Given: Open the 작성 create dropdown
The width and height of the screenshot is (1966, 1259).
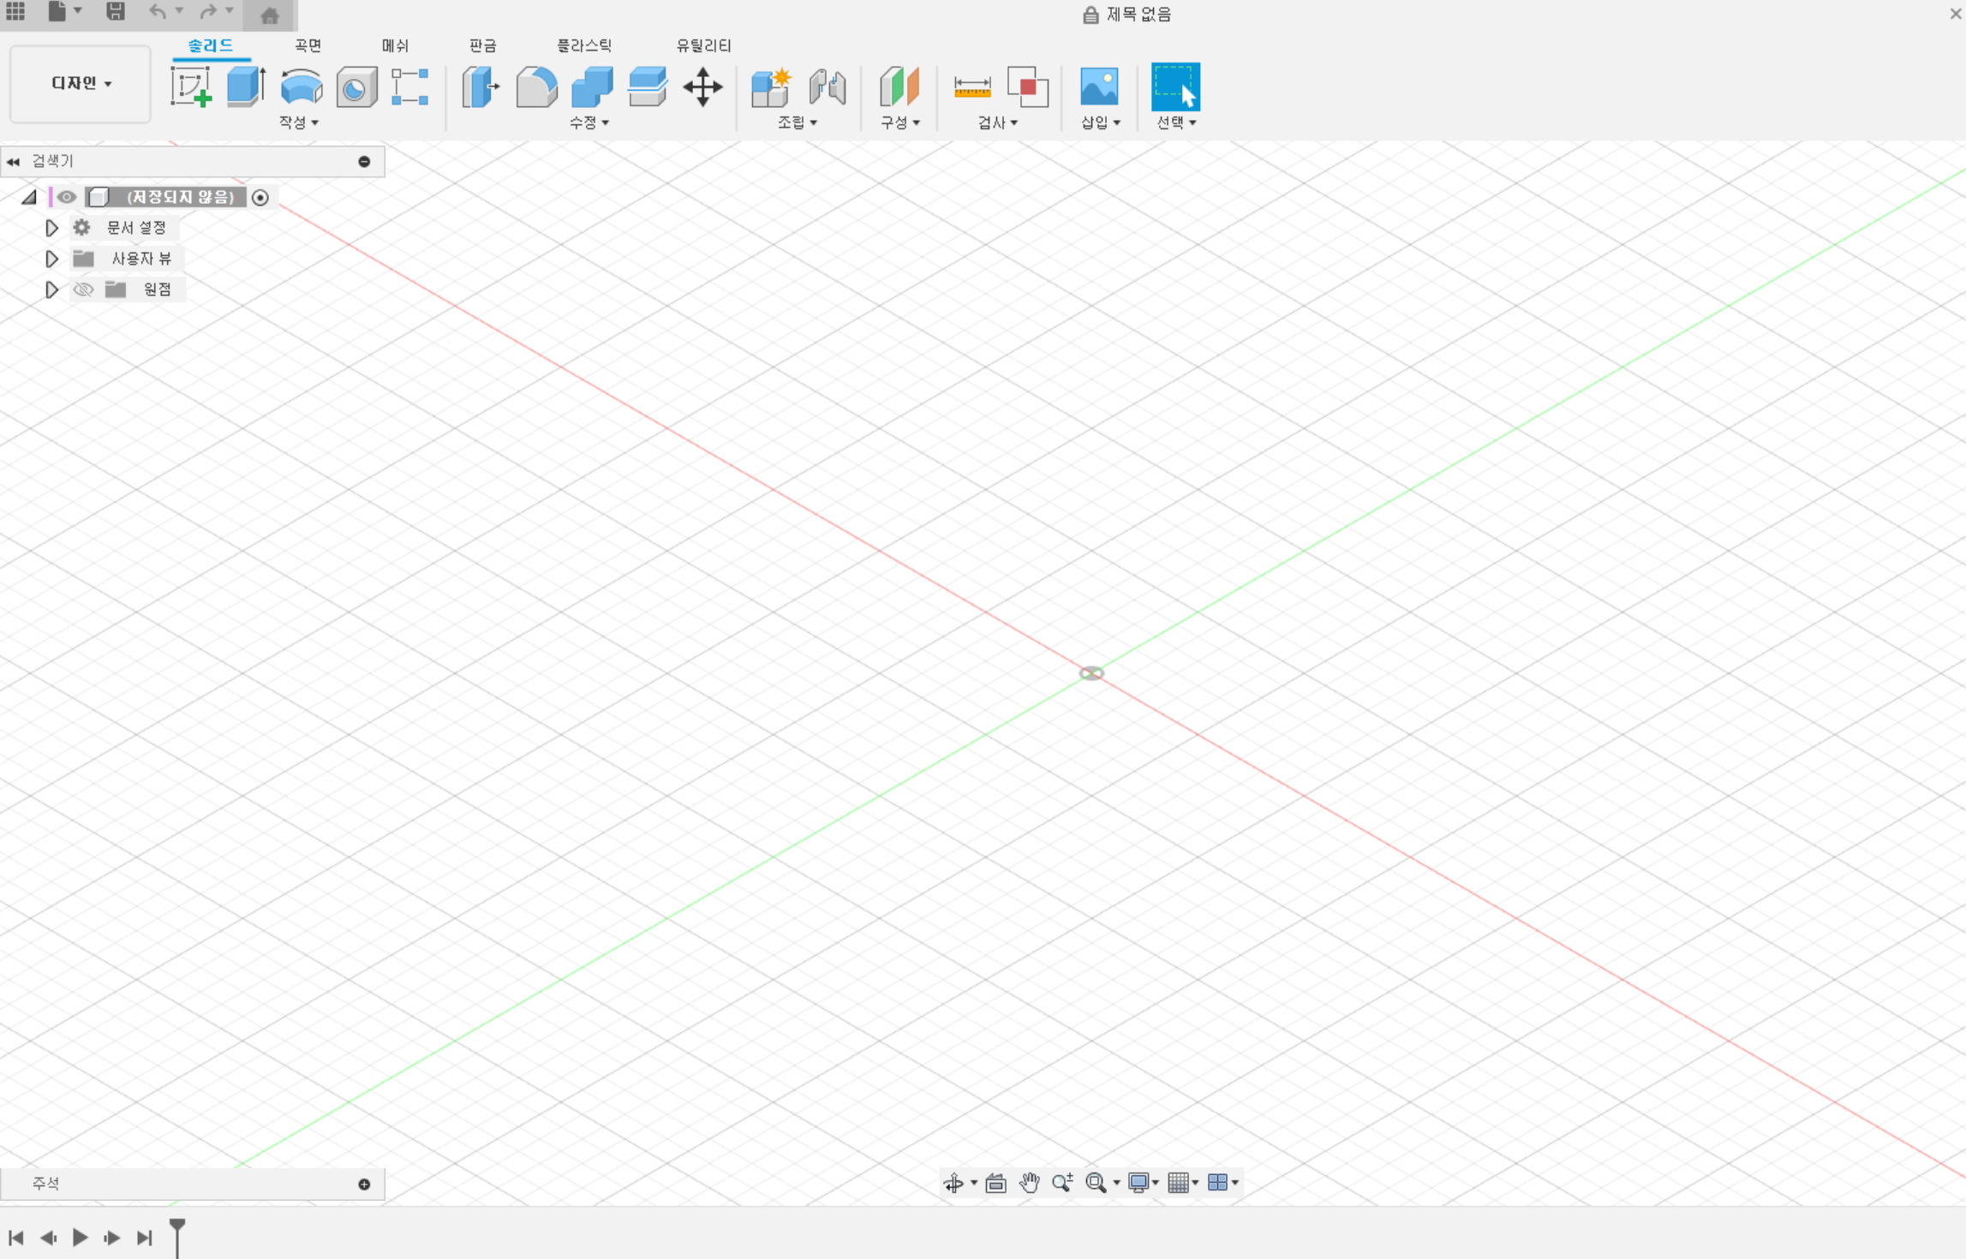Looking at the screenshot, I should click(x=299, y=122).
